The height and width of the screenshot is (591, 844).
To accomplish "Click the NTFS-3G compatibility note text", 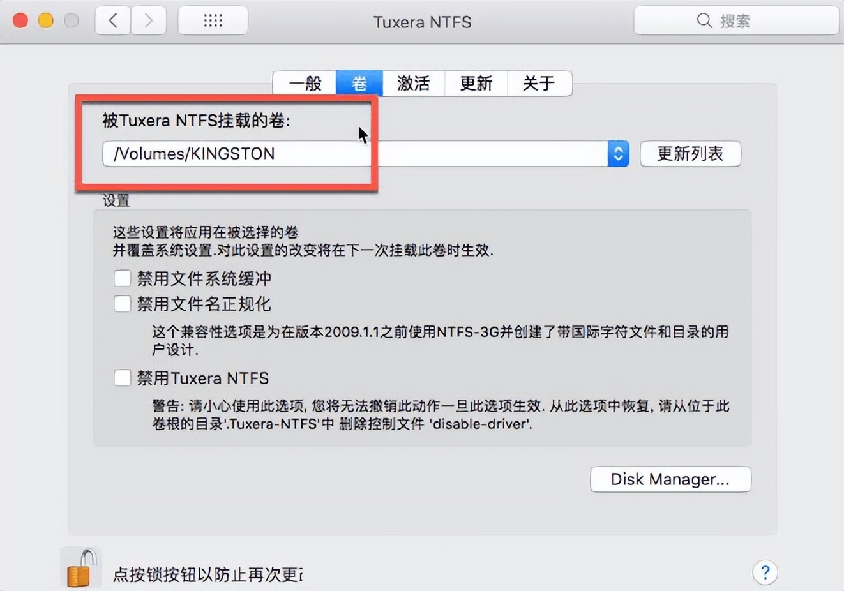I will 441,341.
